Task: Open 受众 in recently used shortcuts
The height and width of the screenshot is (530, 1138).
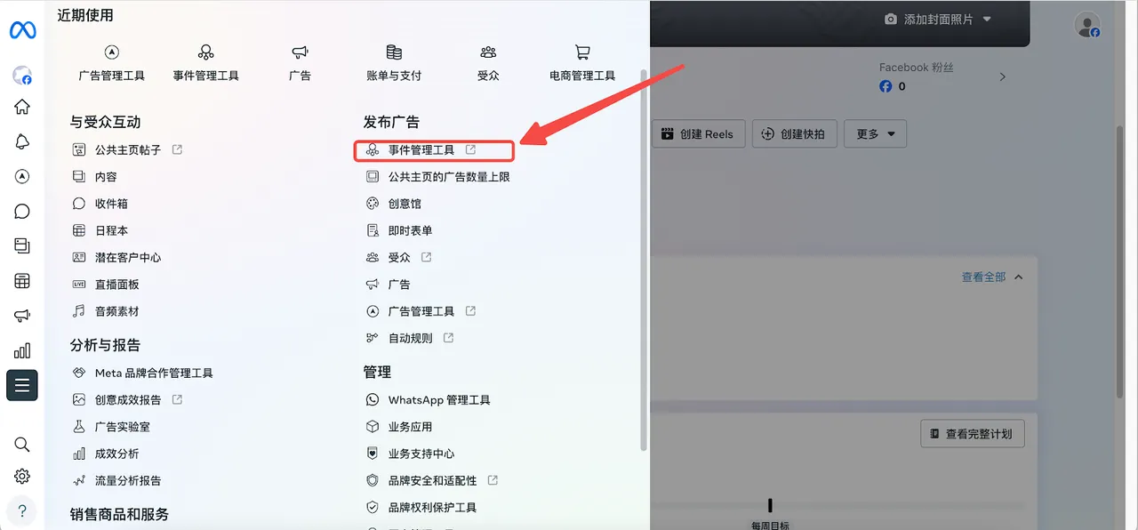Action: pos(488,63)
